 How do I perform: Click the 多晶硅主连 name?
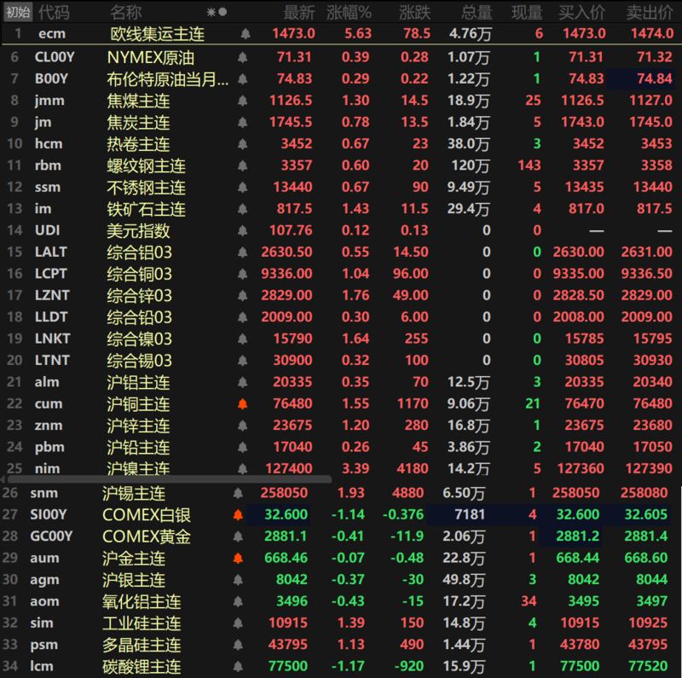pos(142,645)
